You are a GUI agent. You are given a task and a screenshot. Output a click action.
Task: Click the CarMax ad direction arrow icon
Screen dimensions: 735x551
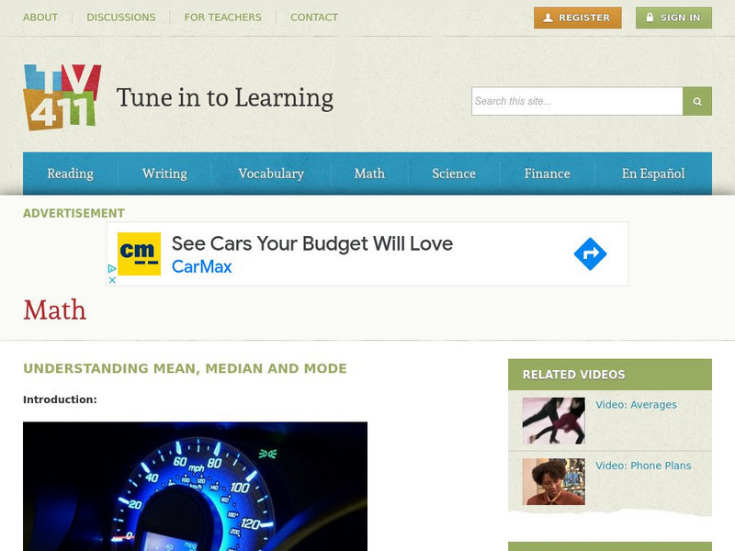pyautogui.click(x=590, y=254)
